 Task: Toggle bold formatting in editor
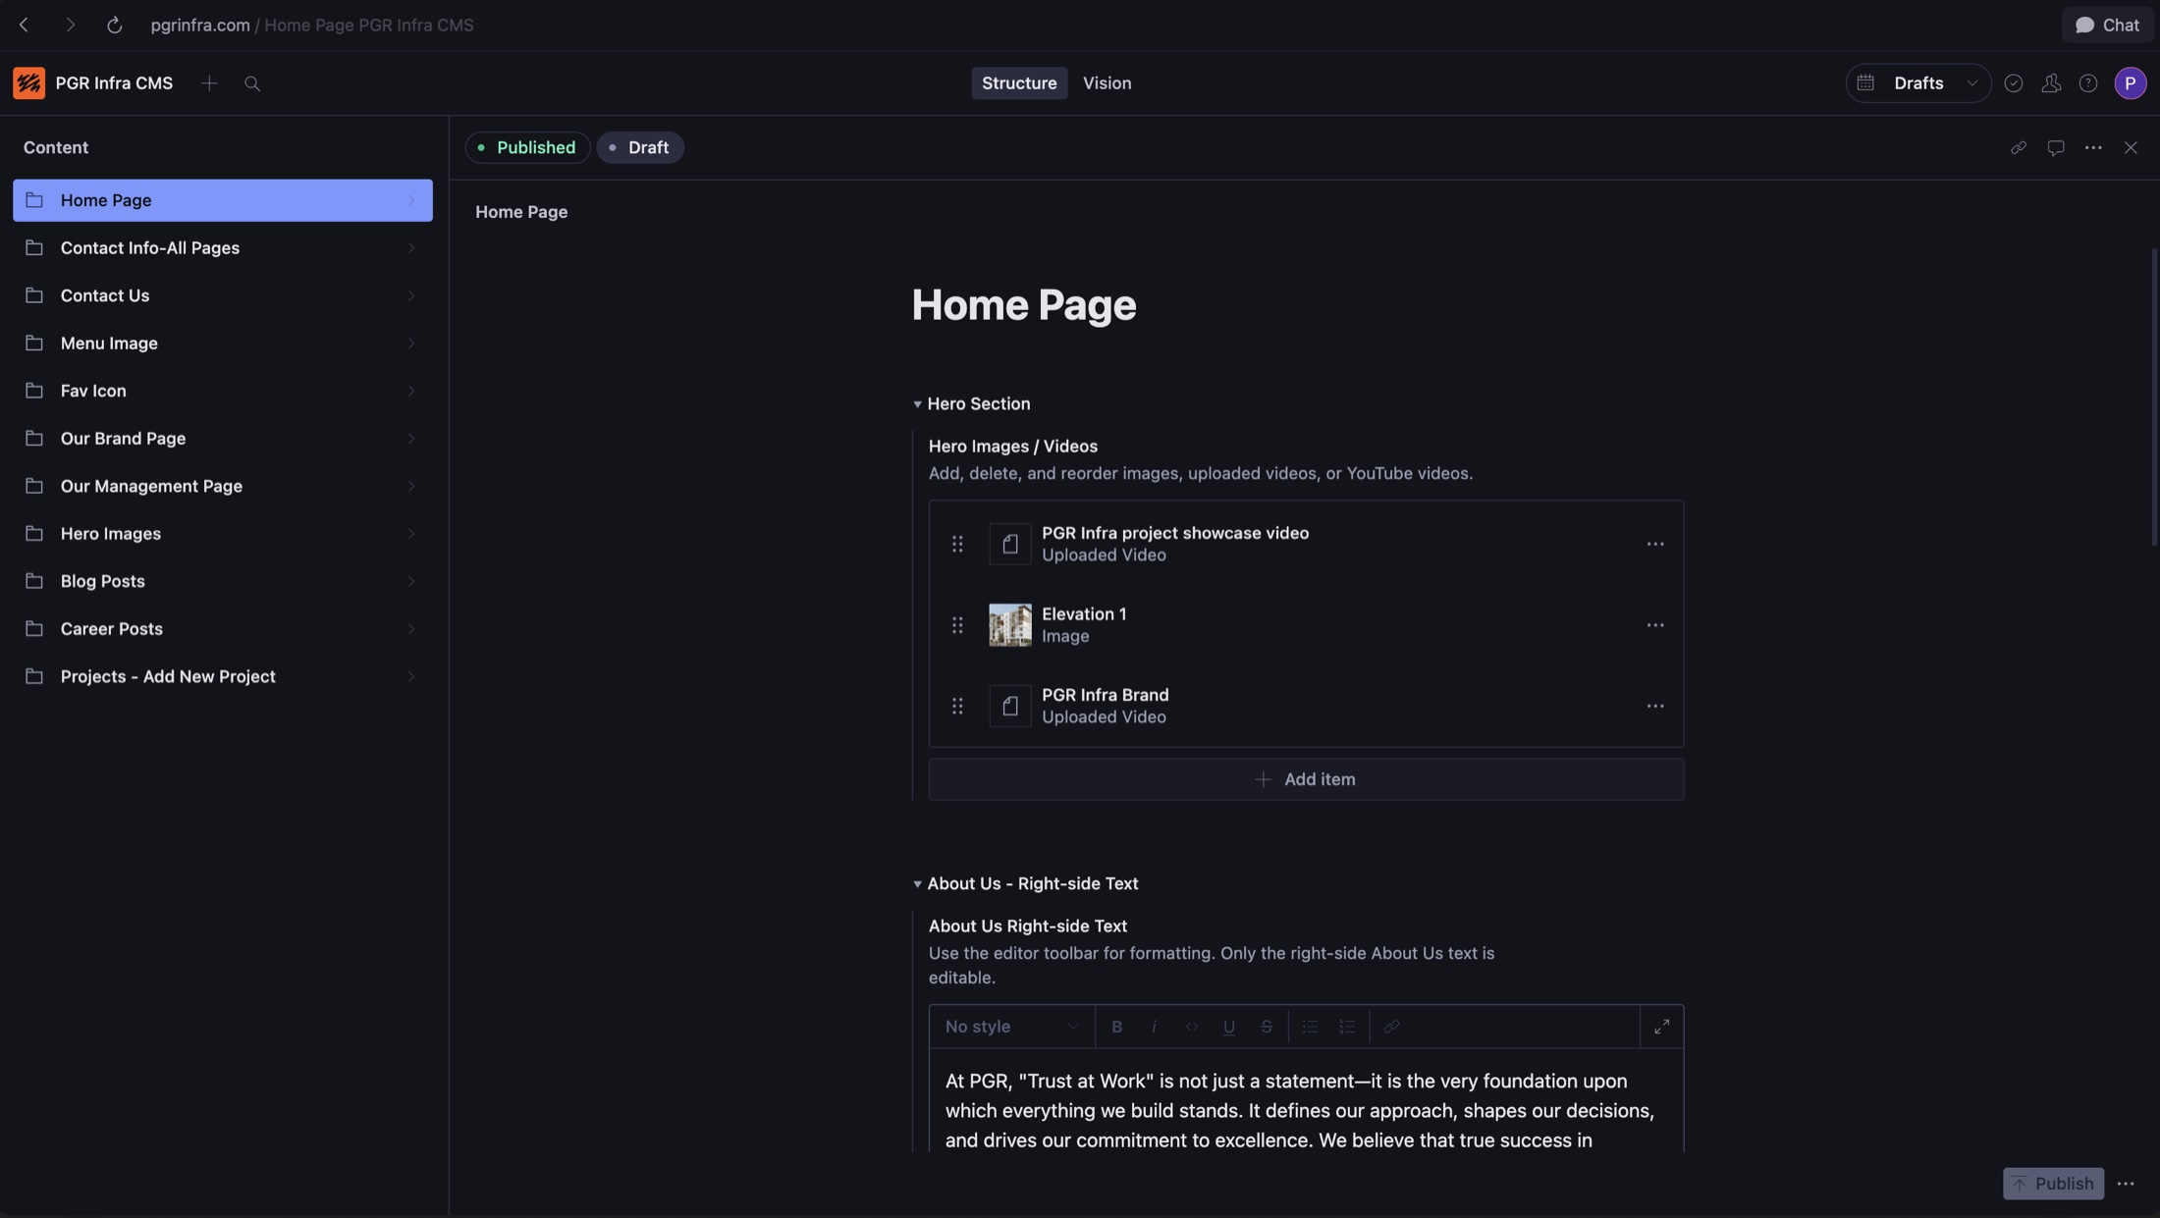[x=1116, y=1027]
